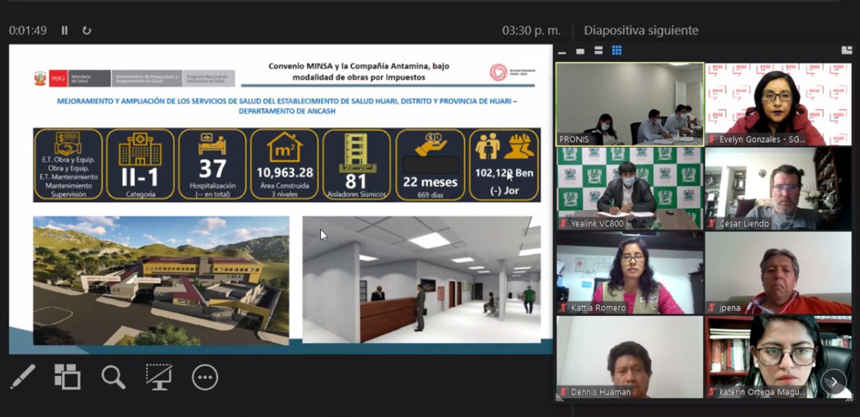Select jpena video tile
The height and width of the screenshot is (417, 860).
(778, 273)
